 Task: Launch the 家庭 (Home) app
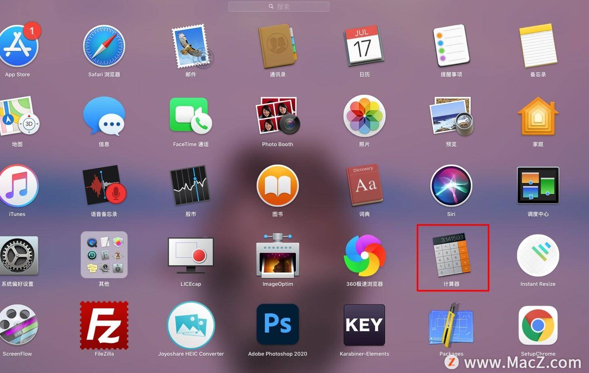(538, 116)
